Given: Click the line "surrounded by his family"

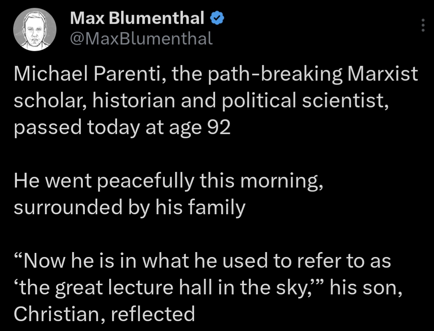Looking at the screenshot, I should click(x=129, y=208).
